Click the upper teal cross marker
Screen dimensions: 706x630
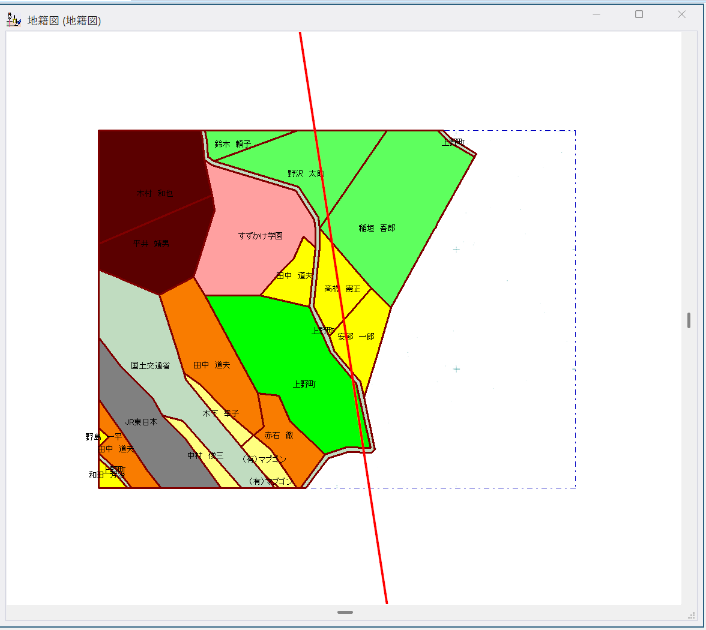tap(456, 250)
